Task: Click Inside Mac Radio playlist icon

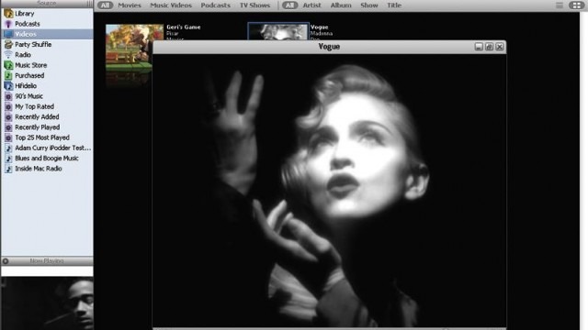Action: click(x=8, y=169)
